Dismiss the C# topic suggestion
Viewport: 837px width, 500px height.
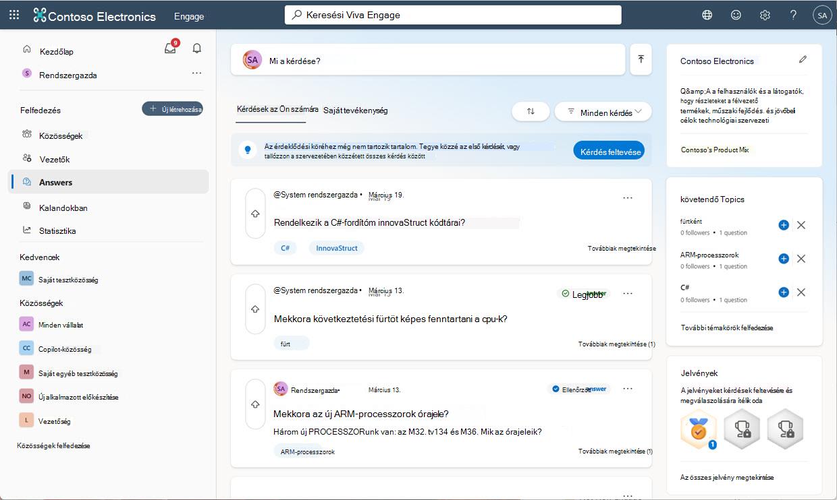coord(801,292)
